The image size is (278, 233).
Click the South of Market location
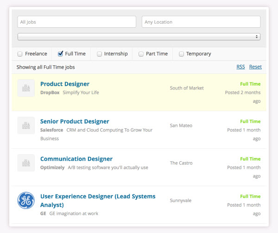187,88
